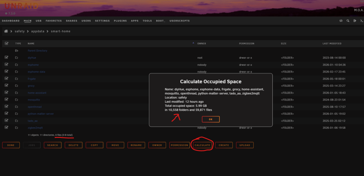Viewport: 364px width, 176px height.
Task: Uncheck the diyHue folder checkbox
Action: click(7, 58)
